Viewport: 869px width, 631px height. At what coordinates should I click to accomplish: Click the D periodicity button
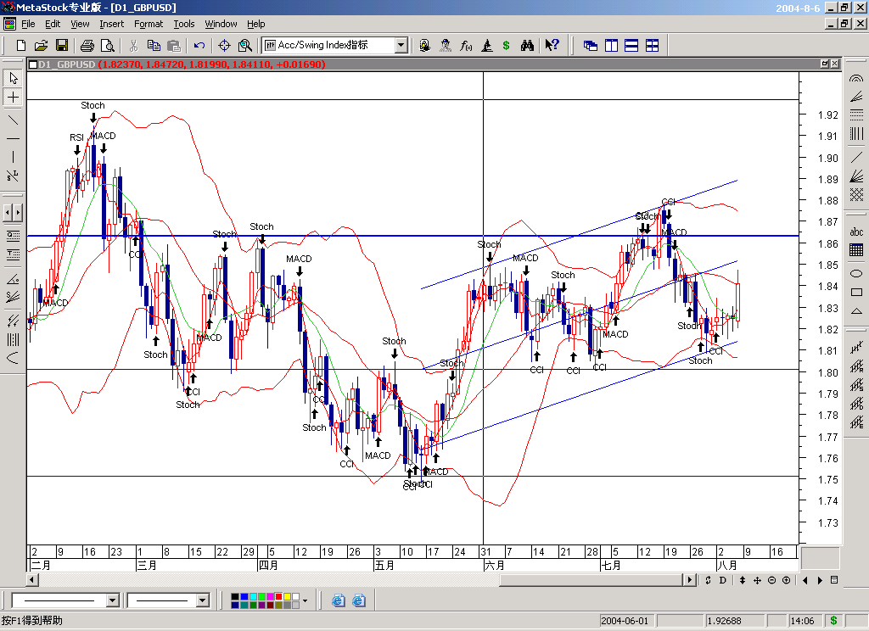pyautogui.click(x=722, y=580)
